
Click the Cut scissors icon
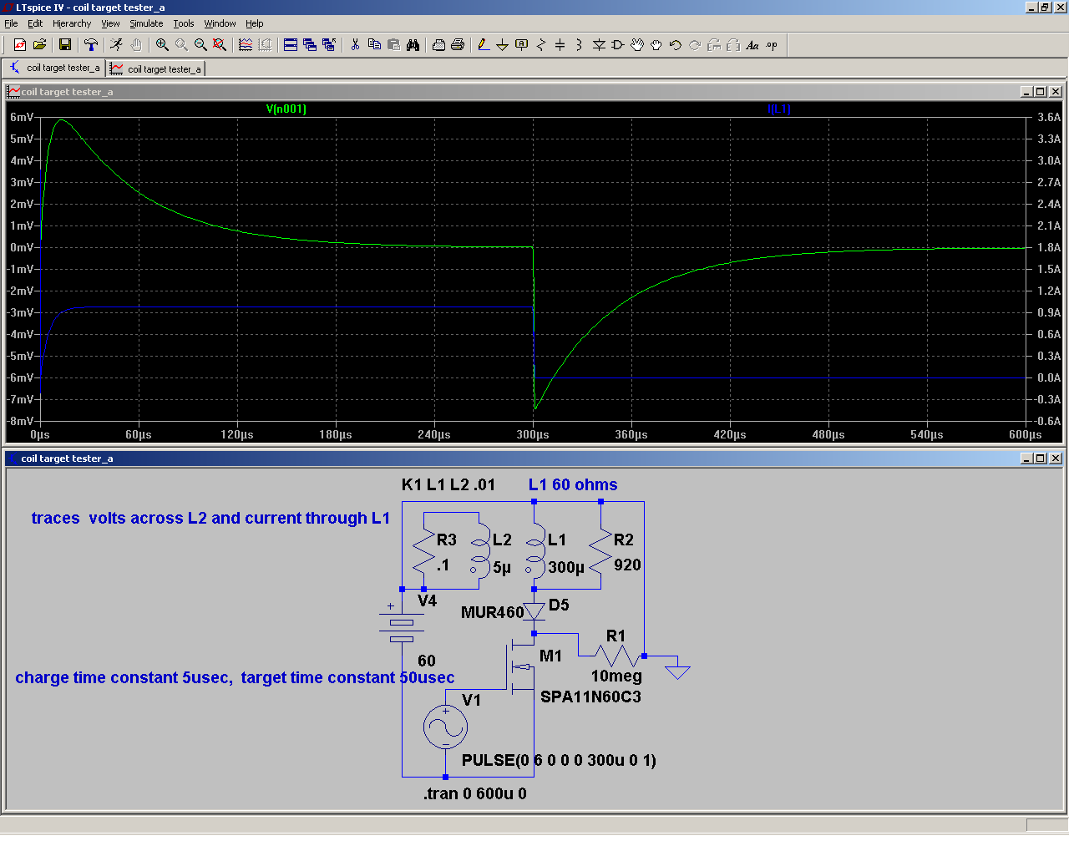355,45
